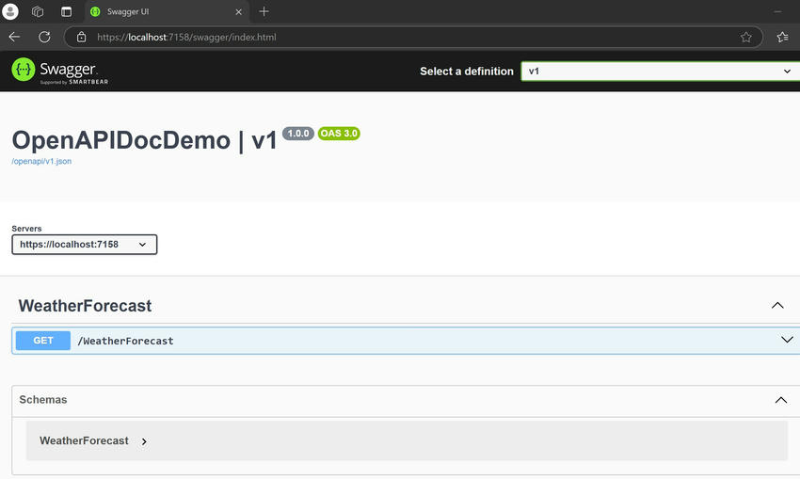Open the Select a definition v1 dropdown
Image resolution: width=800 pixels, height=479 pixels.
(660, 72)
